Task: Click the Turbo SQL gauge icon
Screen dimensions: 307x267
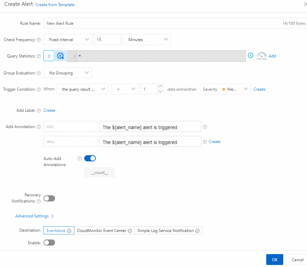Action: pyautogui.click(x=261, y=56)
